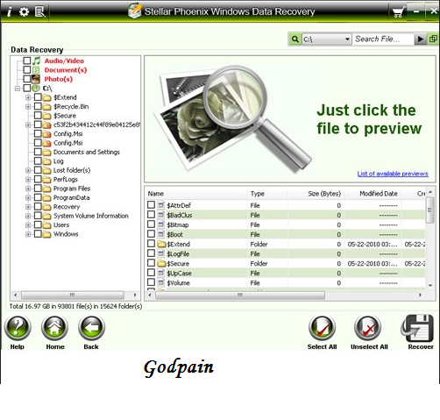Image resolution: width=440 pixels, height=420 pixels.
Task: Click the Search File input field
Action: click(383, 39)
